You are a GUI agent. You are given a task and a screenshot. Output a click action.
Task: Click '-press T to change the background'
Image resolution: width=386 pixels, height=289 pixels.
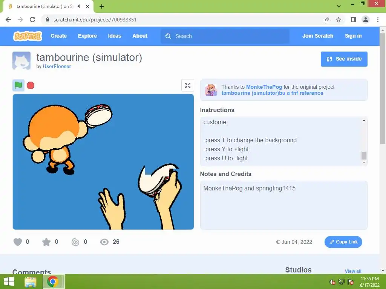point(250,140)
